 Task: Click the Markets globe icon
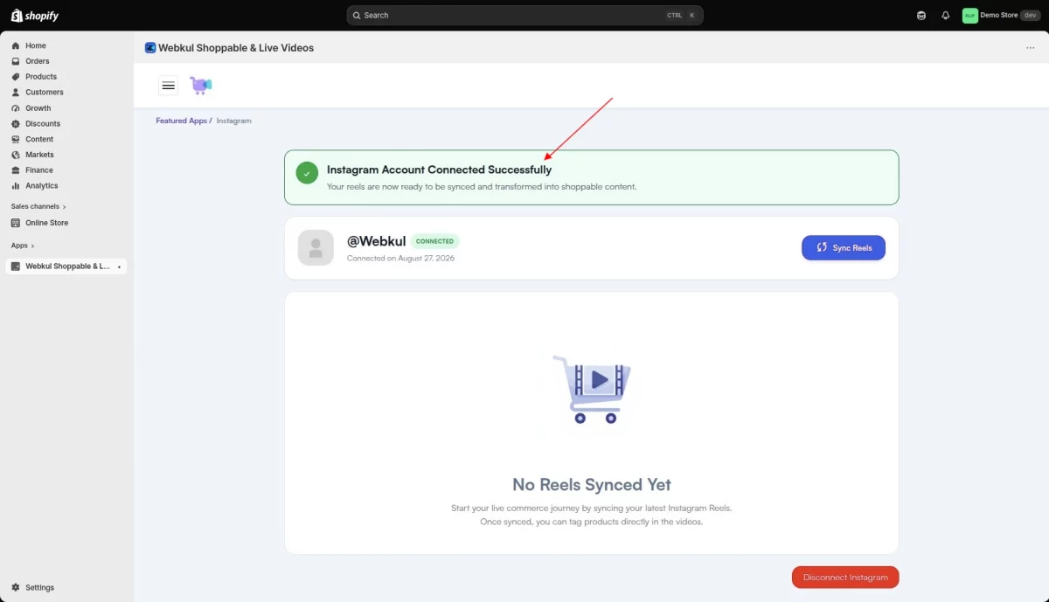click(x=16, y=155)
